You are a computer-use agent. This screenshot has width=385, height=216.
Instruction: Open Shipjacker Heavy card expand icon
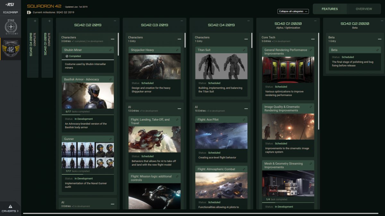point(177,50)
